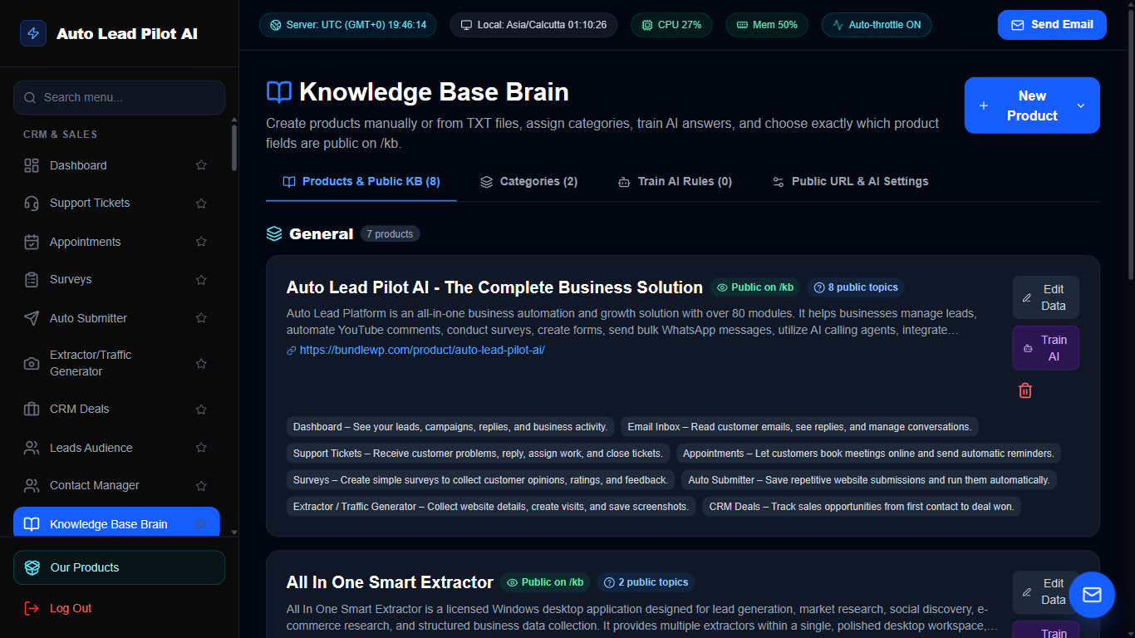Click the 2 public topics badge
1135x638 pixels.
[x=646, y=582]
